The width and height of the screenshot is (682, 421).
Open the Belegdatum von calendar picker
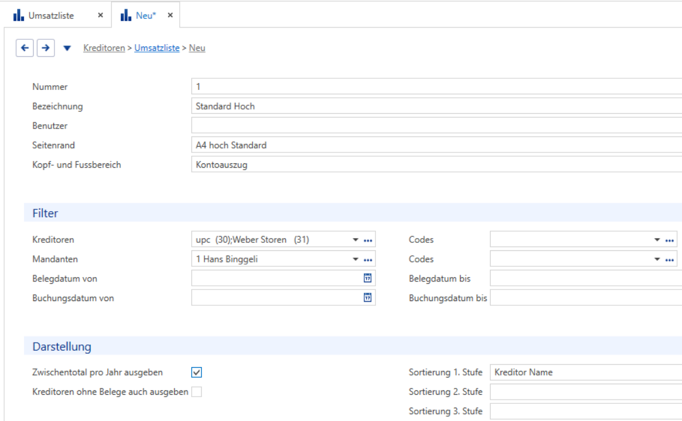367,278
